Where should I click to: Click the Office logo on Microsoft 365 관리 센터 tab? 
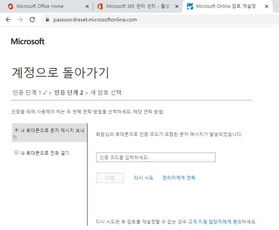(100, 6)
